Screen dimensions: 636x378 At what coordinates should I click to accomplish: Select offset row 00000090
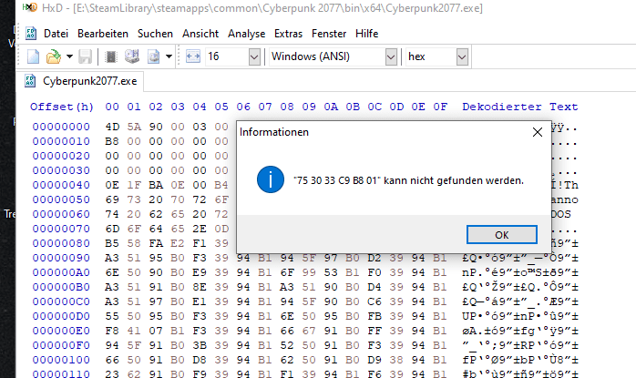point(61,259)
